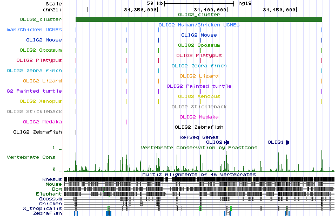
Task: Click the OLIG2 gene block in RefSeq Genes
Action: pos(227,142)
